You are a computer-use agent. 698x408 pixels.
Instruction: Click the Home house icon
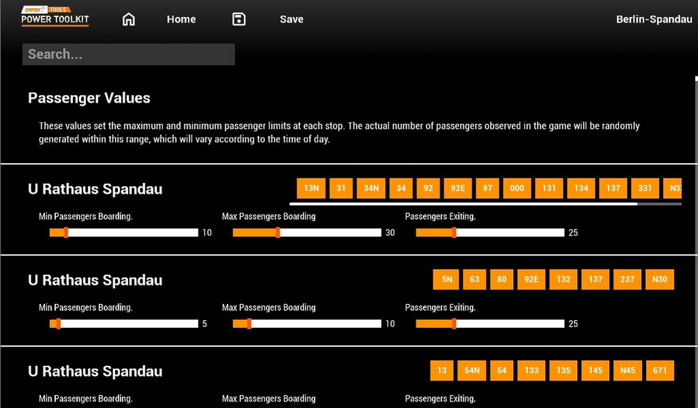tap(129, 19)
